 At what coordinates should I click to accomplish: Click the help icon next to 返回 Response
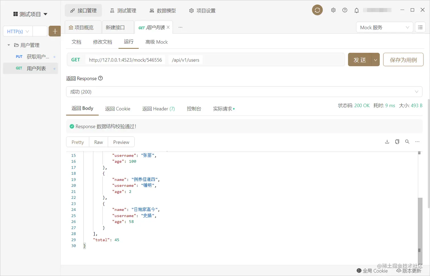click(x=100, y=78)
